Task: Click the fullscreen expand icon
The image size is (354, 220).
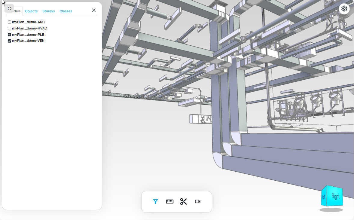Action: click(x=9, y=8)
